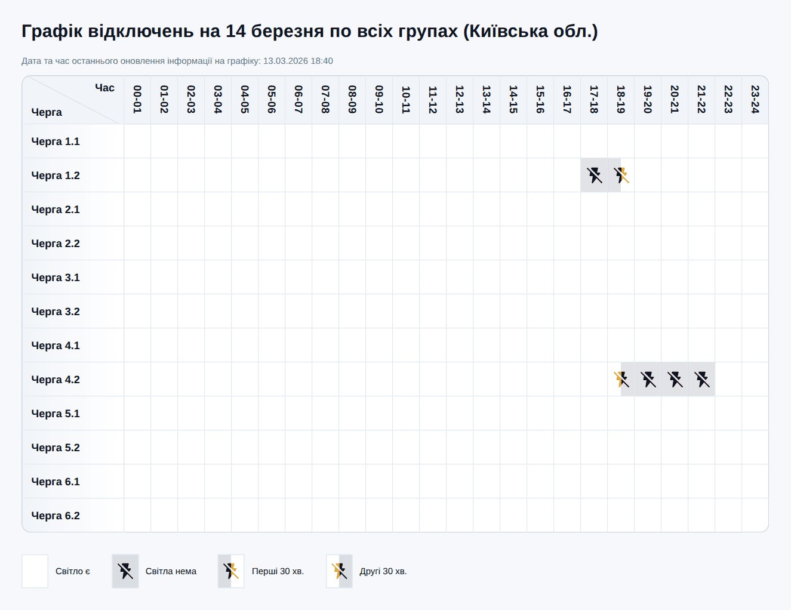Screen dimensions: 791x610
Task: Click the outage icon for Черга 4.2 at 20-21
Action: pos(675,379)
